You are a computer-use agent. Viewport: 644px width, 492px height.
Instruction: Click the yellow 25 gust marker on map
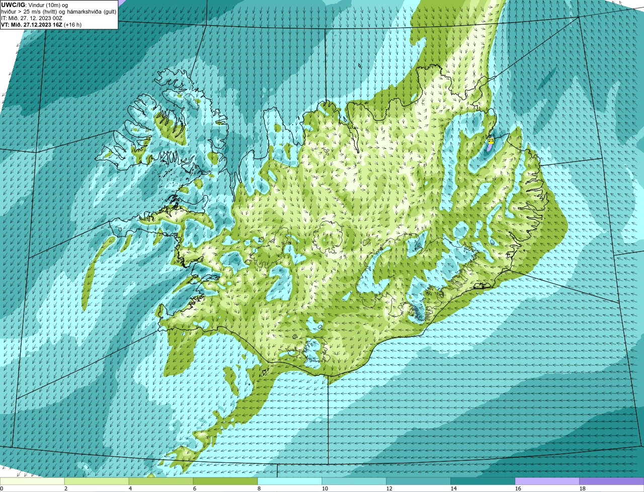click(x=491, y=140)
